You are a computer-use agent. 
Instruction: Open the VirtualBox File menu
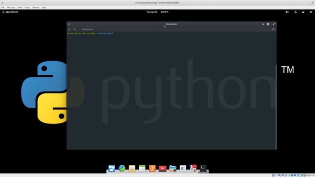pyautogui.click(x=3, y=7)
